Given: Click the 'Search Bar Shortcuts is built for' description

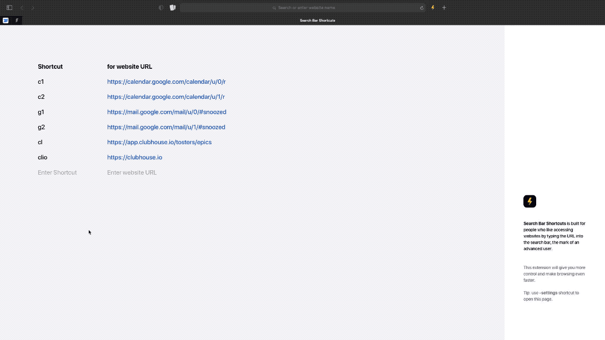Looking at the screenshot, I should coord(554,236).
